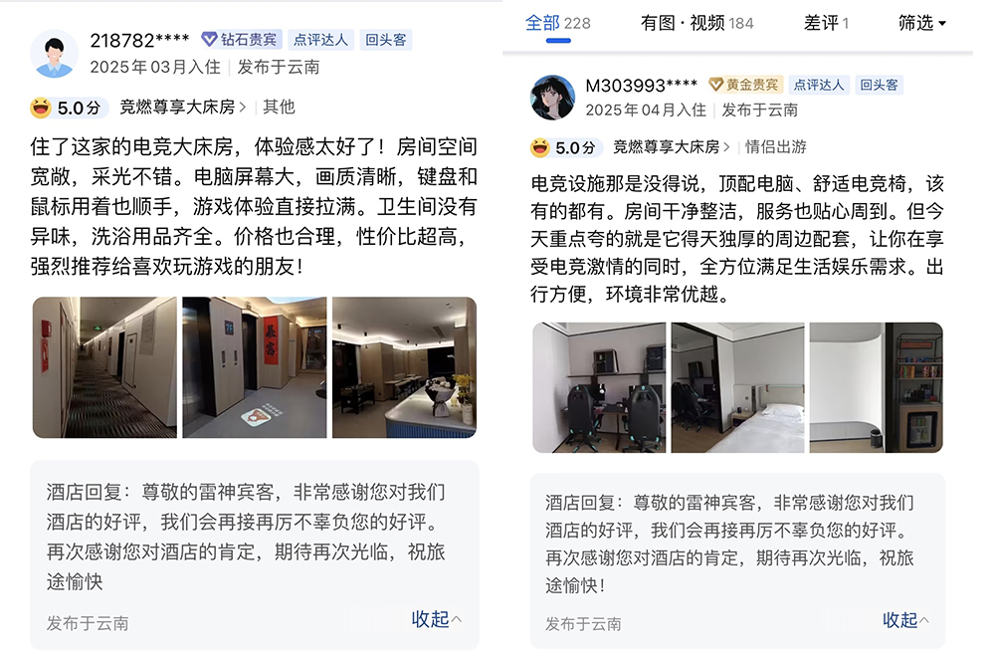Switch to the 全部 228 tab

click(558, 24)
